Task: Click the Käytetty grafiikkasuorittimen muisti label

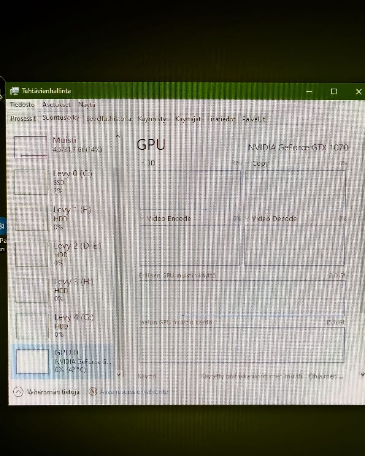Action: [x=252, y=376]
